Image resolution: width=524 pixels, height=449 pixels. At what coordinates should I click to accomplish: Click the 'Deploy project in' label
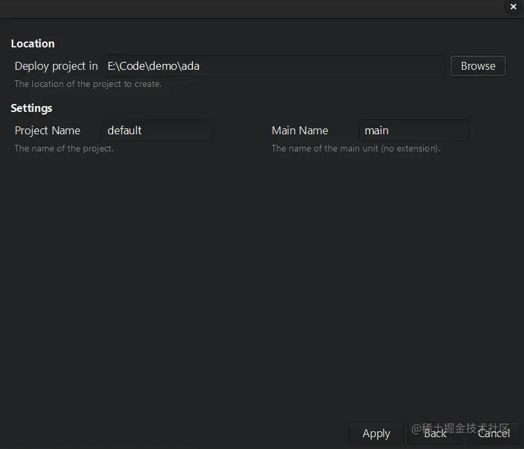pos(56,66)
